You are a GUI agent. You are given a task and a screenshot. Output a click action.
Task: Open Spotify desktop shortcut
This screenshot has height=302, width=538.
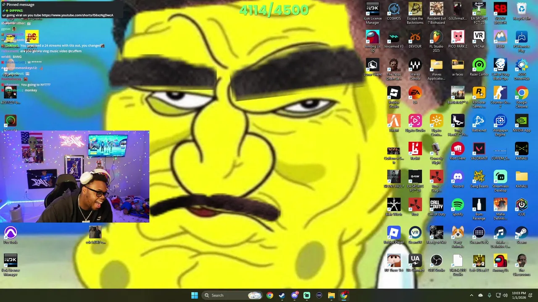[x=458, y=208]
